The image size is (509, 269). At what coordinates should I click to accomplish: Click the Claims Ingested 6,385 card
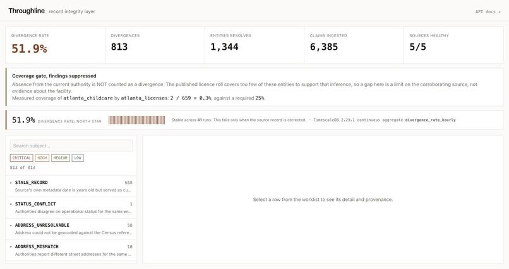(x=354, y=45)
